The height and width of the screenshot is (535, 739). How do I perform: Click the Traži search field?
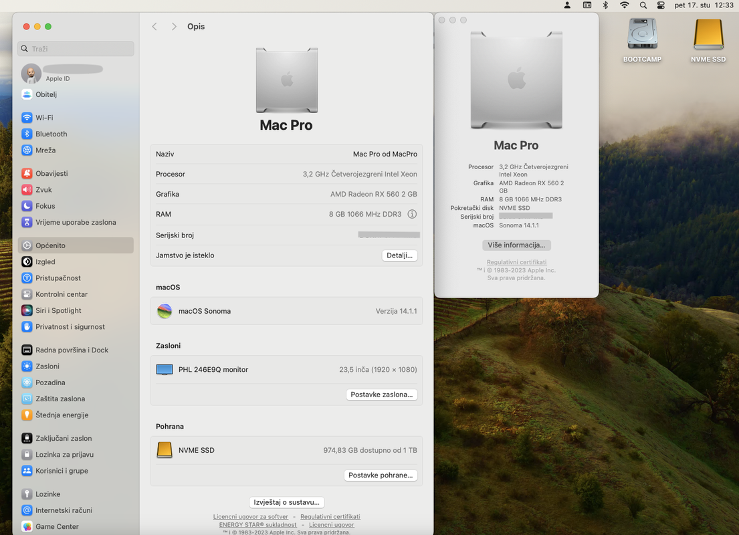[76, 49]
